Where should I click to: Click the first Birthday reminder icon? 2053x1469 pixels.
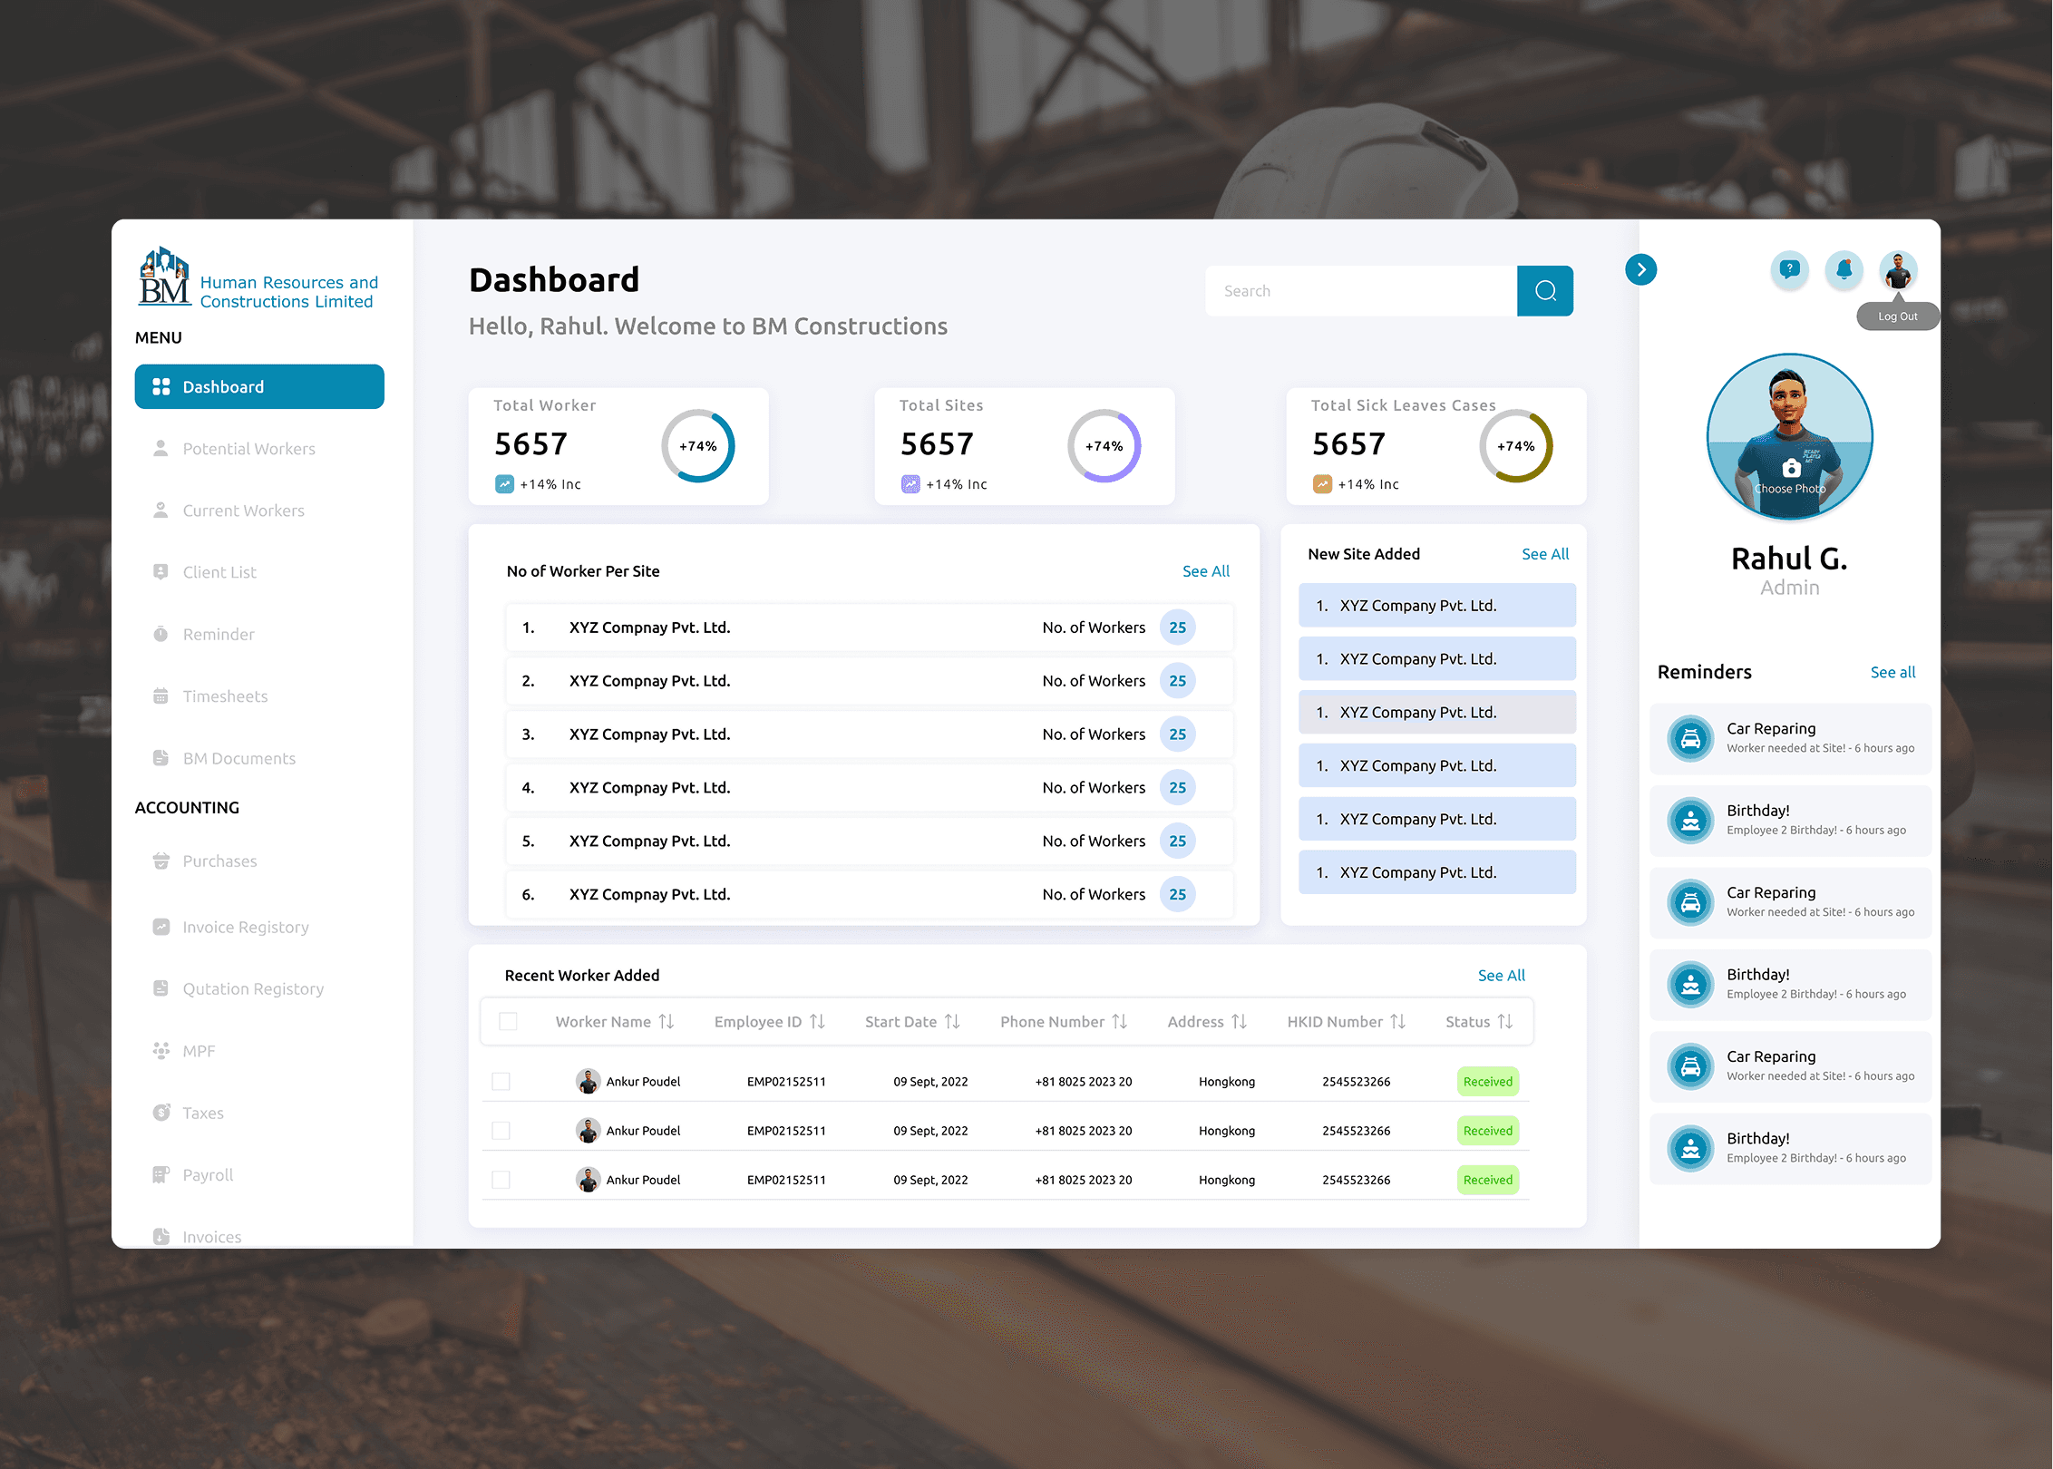(x=1690, y=820)
